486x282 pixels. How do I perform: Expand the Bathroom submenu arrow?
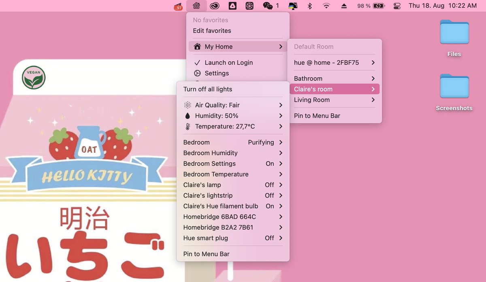point(373,78)
